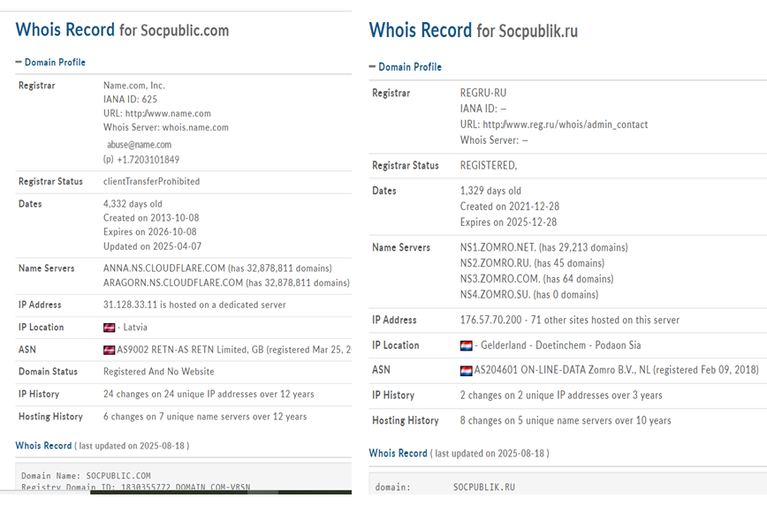Select ARAGORN.NS.CLOUDFLARE.COM name server entry
This screenshot has width=767, height=513.
tap(226, 283)
